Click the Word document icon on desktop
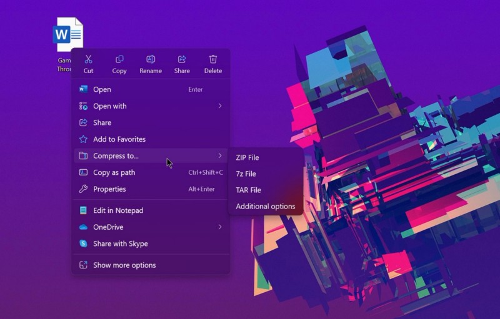This screenshot has width=500, height=319. point(68,34)
